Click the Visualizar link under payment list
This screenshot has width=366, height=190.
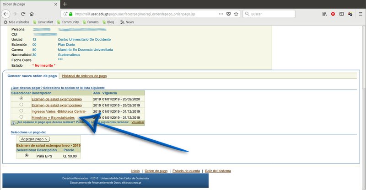pos(138,122)
